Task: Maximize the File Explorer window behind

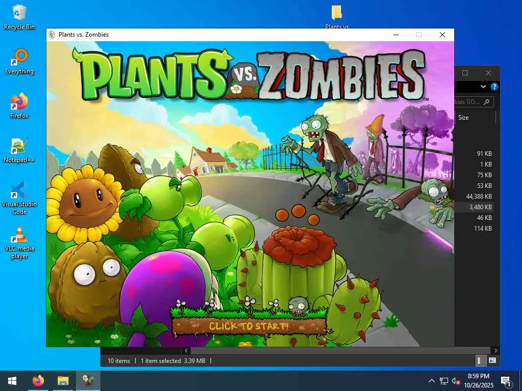Action: coord(465,73)
